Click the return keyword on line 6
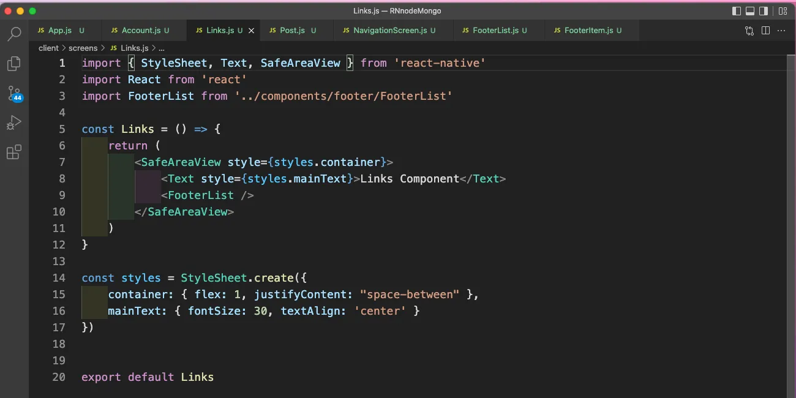 [128, 146]
